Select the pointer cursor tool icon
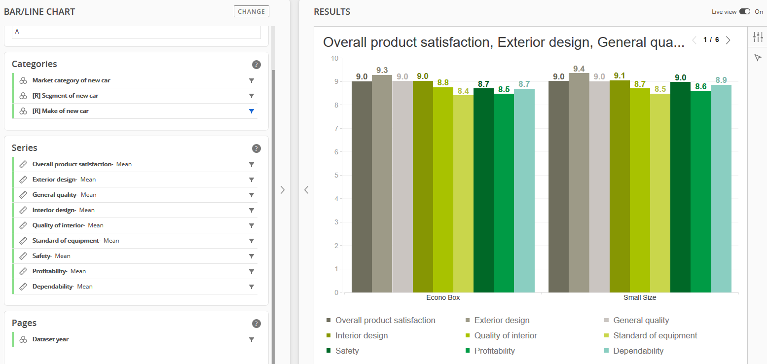The height and width of the screenshot is (364, 767). (758, 58)
